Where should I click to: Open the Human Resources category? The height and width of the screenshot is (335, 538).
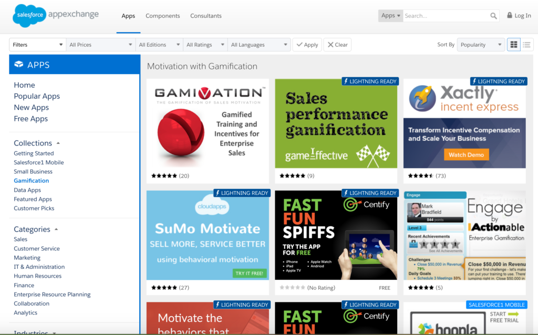37,276
